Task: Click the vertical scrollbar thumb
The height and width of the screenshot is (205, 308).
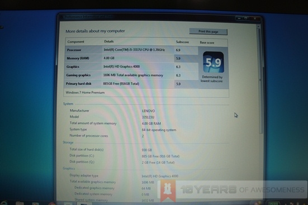Action: coord(260,80)
